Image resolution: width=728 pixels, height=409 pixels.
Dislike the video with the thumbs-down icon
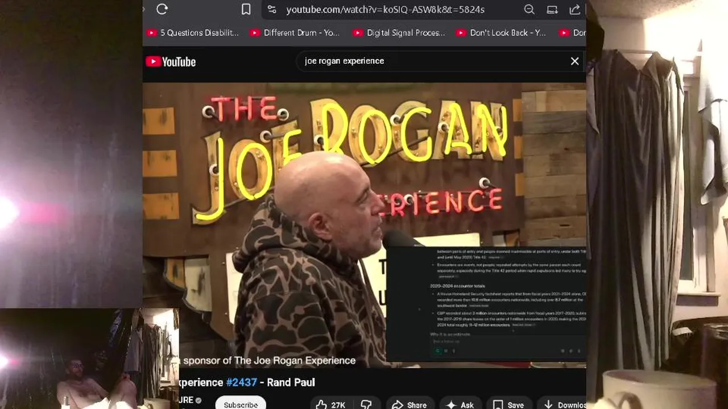[x=366, y=404]
